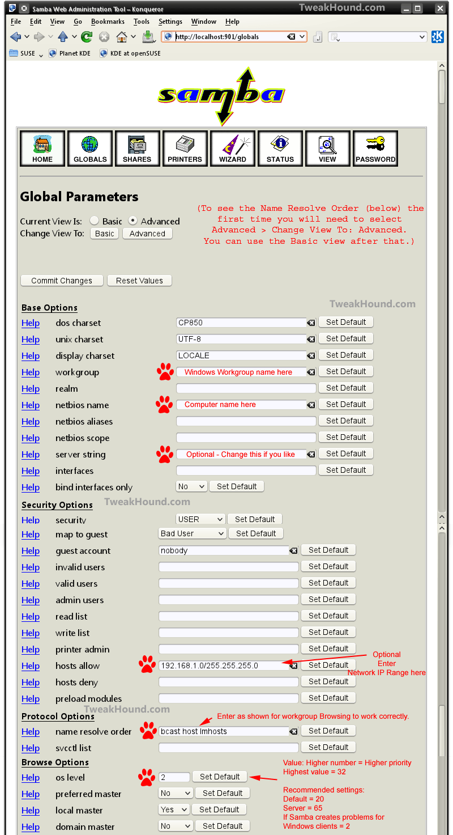Select the Advanced view radio button
This screenshot has height=835, width=453.
point(133,221)
